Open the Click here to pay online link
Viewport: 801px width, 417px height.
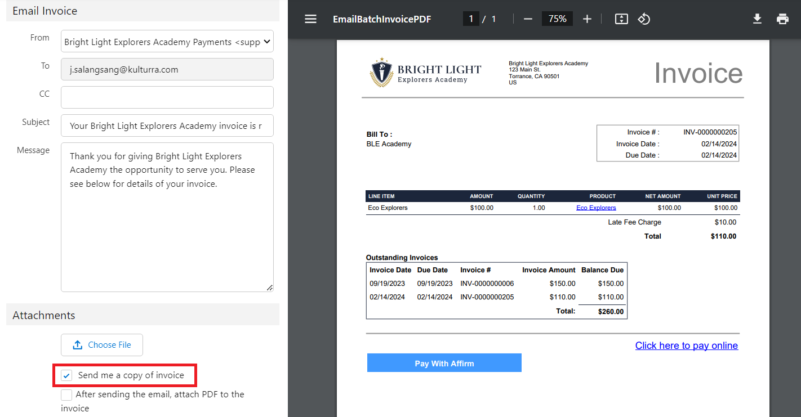pyautogui.click(x=687, y=346)
